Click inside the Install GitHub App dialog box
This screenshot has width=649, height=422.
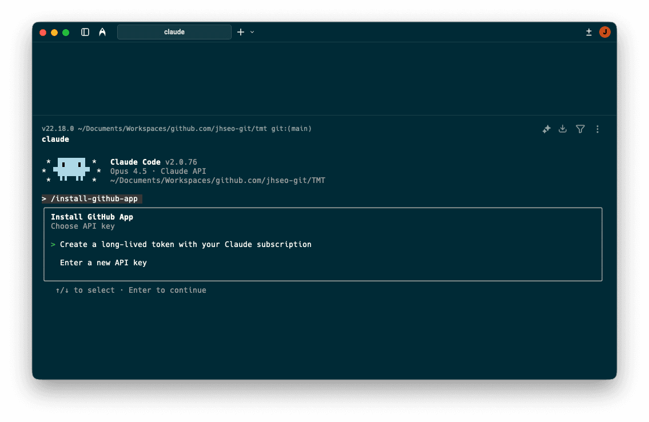tap(323, 244)
